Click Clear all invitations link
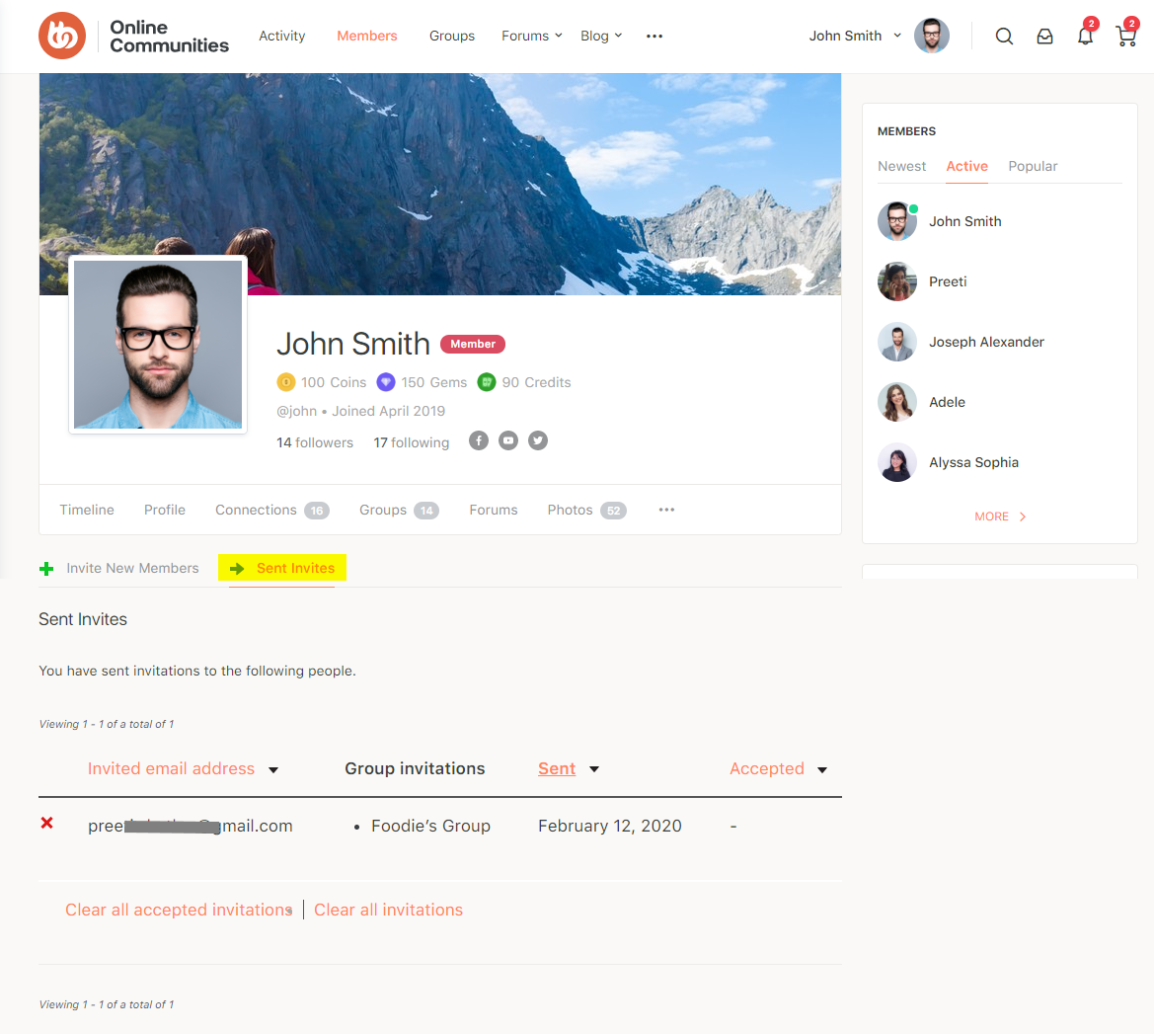Image resolution: width=1154 pixels, height=1034 pixels. (x=388, y=910)
